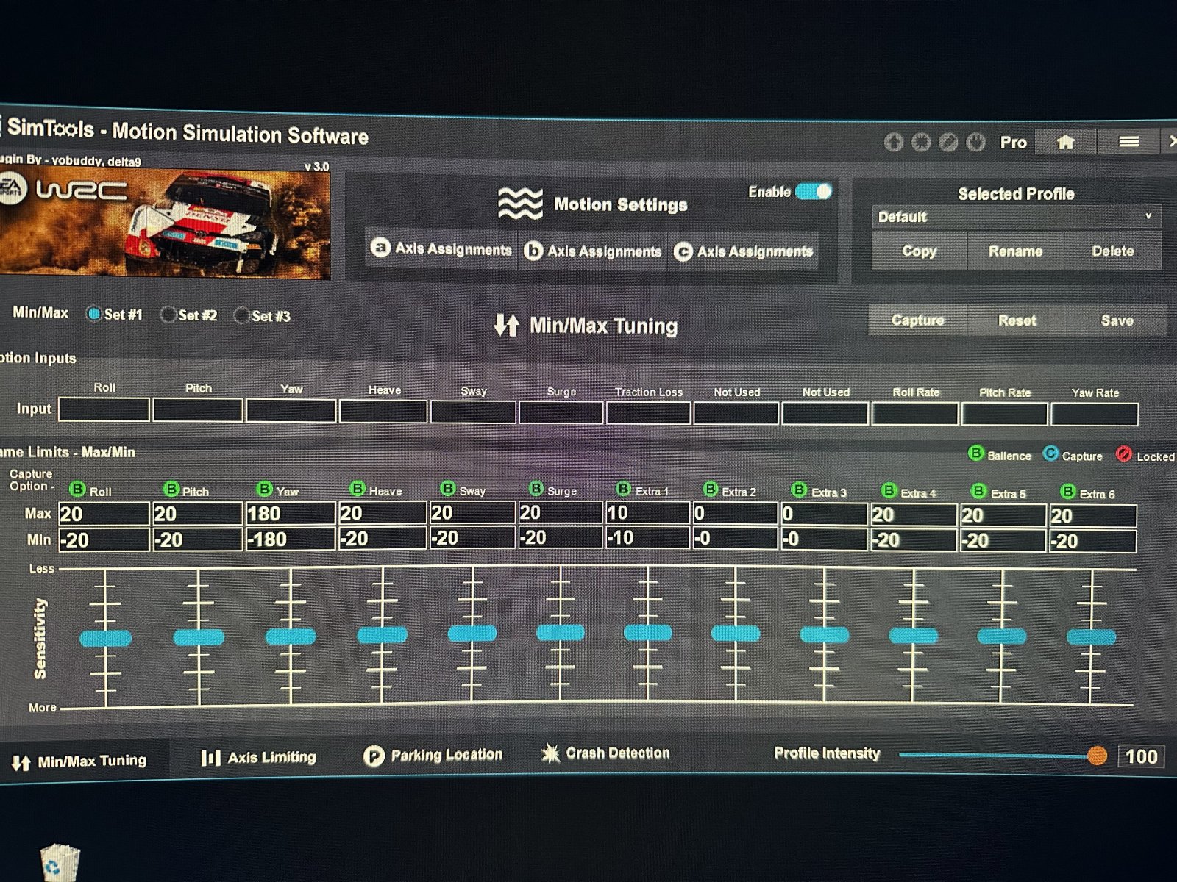Screen dimensions: 1177x882
Task: Select the Set #3 radio button
Action: point(241,315)
